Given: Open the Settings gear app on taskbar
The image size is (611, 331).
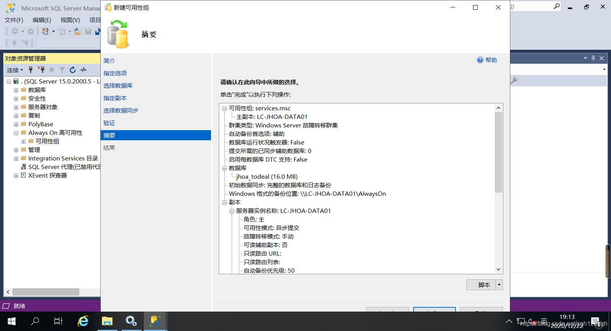Looking at the screenshot, I should tap(131, 321).
